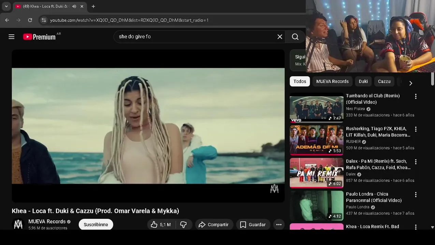This screenshot has height=245, width=435.
Task: Save the video with Guardar
Action: 253,225
